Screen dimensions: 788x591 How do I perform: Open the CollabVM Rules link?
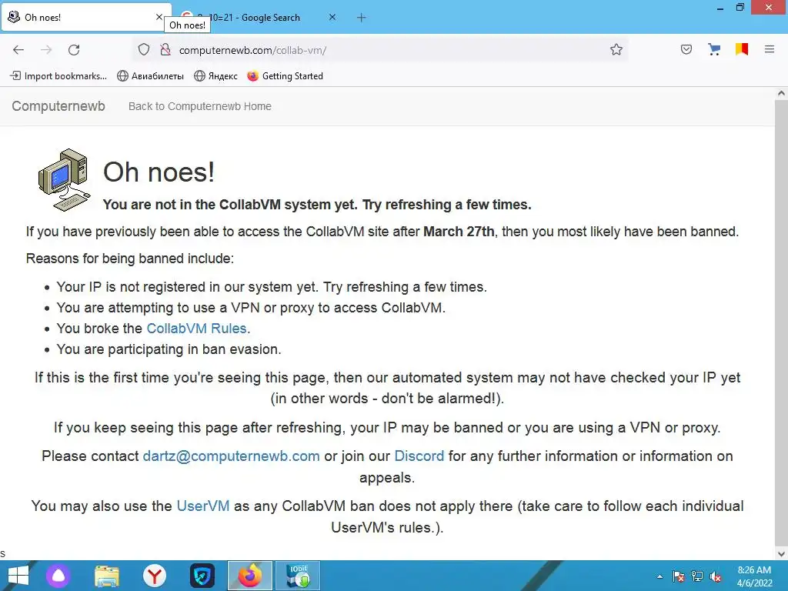click(196, 328)
